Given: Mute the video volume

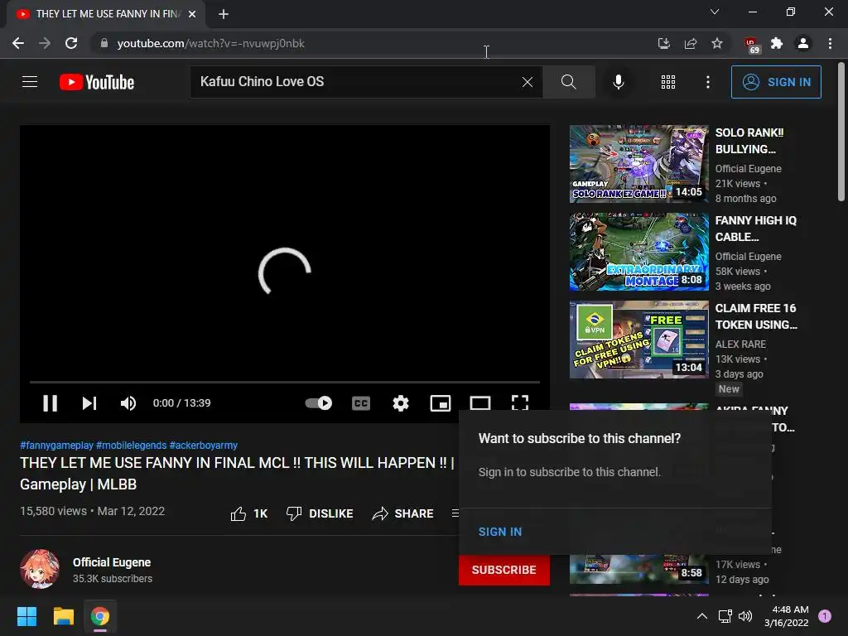Looking at the screenshot, I should (128, 403).
